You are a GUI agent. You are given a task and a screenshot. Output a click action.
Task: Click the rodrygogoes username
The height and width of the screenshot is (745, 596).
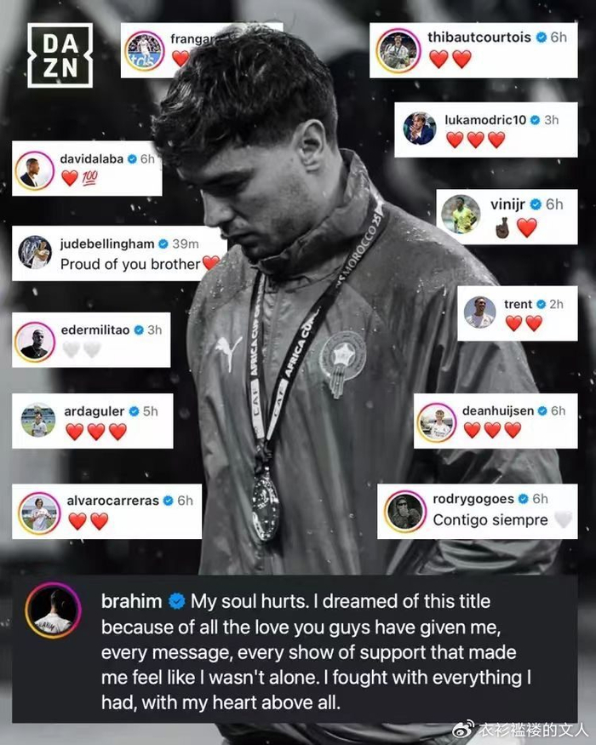(x=473, y=499)
